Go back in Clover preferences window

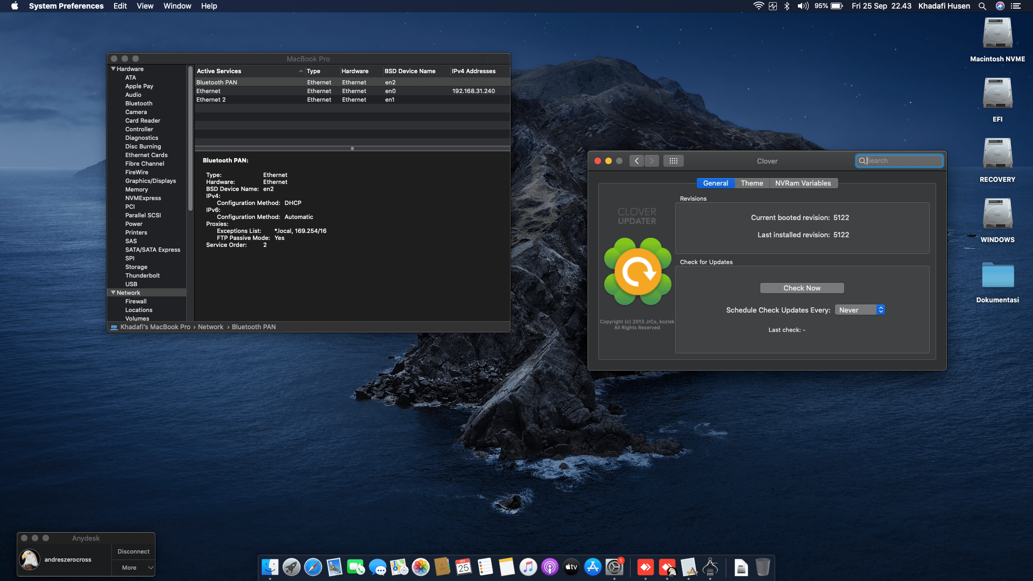pos(636,161)
